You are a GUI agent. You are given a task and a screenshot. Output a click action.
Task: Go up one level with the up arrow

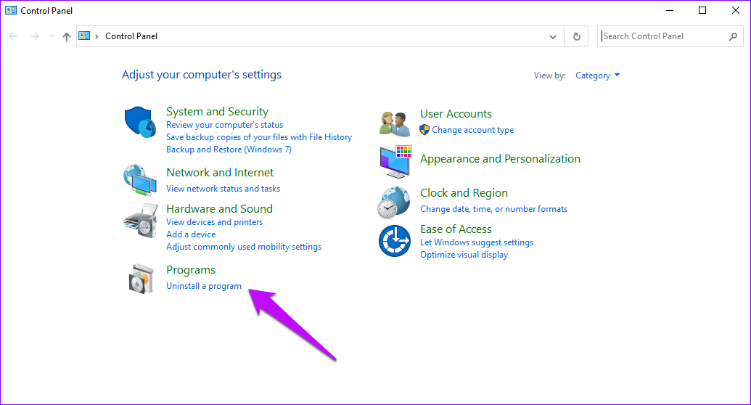pyautogui.click(x=67, y=36)
